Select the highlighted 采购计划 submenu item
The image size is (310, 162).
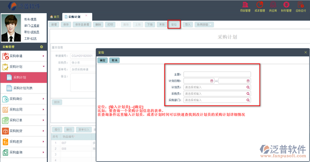24,78
